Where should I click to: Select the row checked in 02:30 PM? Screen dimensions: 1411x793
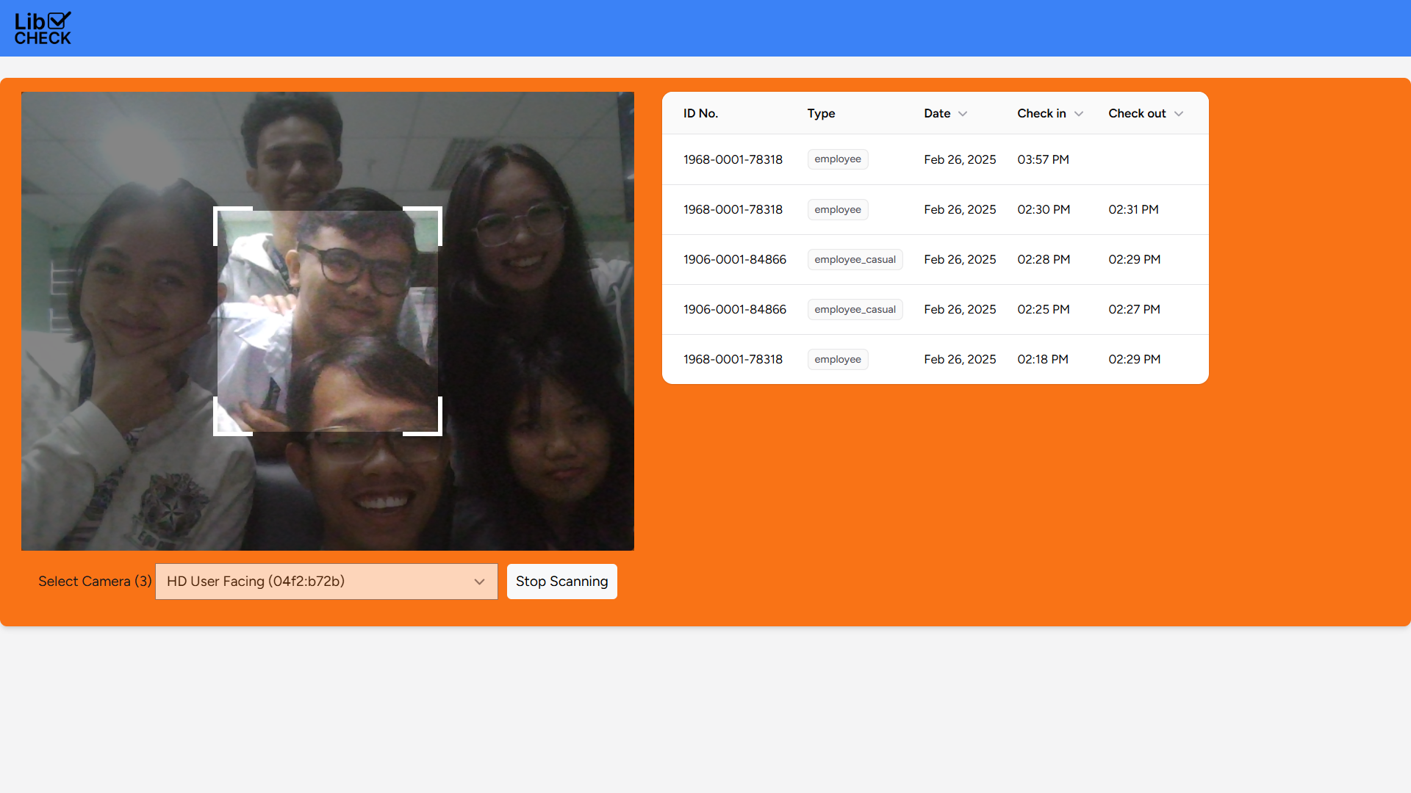pyautogui.click(x=1044, y=209)
